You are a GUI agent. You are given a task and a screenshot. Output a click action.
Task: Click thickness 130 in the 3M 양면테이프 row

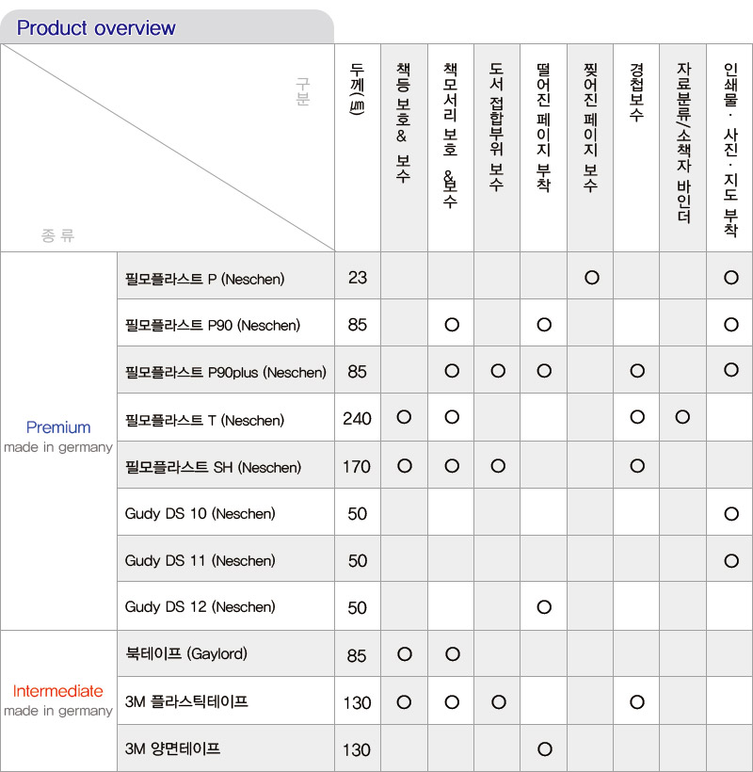click(x=357, y=749)
